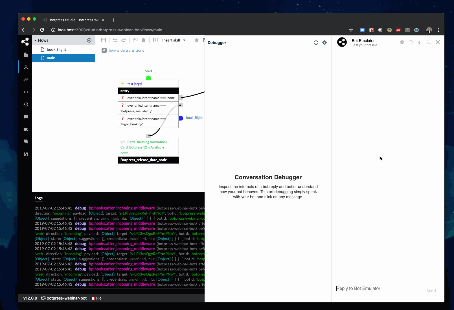Click the Card missing translation content
Image resolution: width=454 pixels, height=310 pixels.
tap(148, 147)
